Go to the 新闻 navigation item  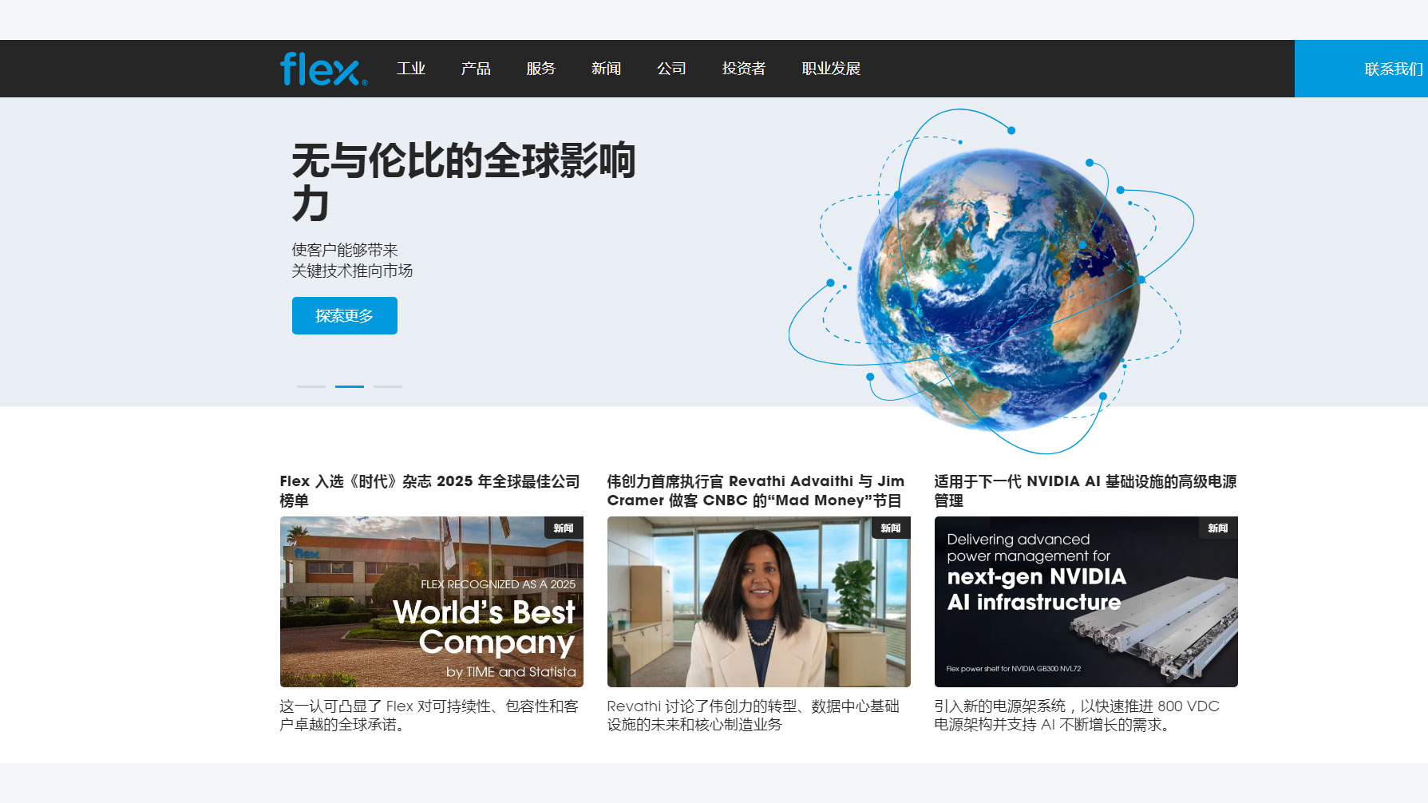pos(606,69)
